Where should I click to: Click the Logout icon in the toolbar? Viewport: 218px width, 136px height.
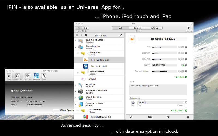point(189,28)
